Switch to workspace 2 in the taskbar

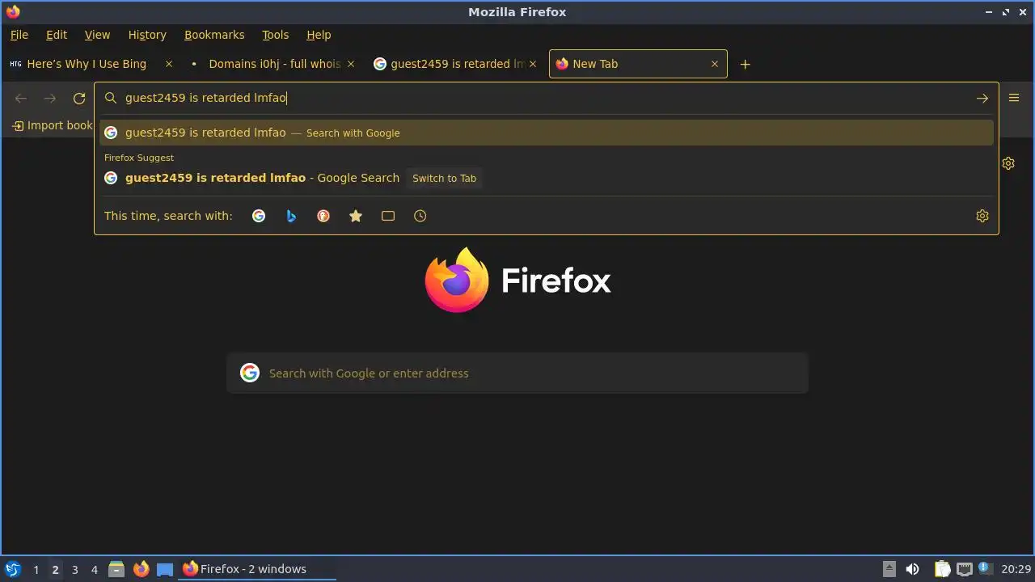55,569
